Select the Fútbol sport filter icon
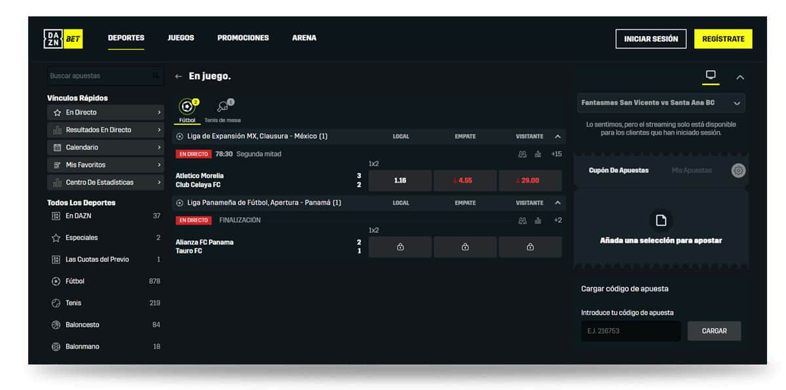The width and height of the screenshot is (786, 390). tap(187, 107)
